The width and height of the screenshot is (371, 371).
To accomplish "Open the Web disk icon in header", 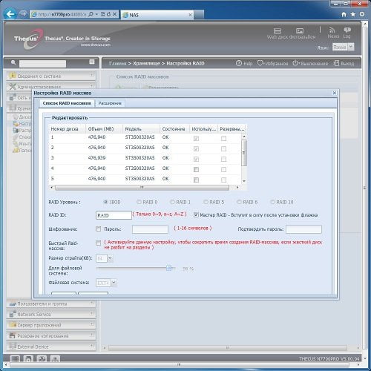I will [x=278, y=31].
